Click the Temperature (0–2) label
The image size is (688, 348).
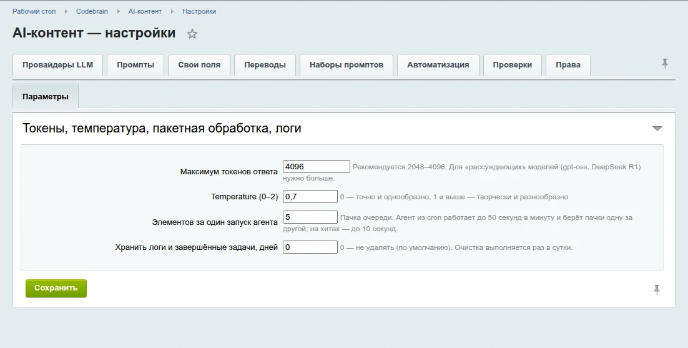tap(244, 197)
